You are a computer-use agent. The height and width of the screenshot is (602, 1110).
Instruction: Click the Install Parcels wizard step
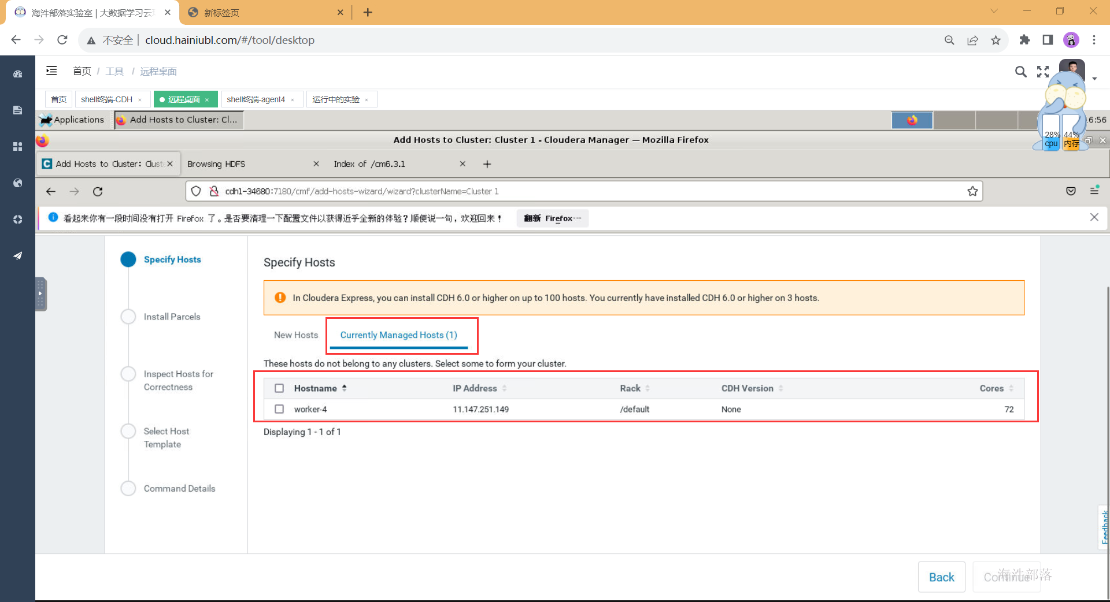click(172, 317)
